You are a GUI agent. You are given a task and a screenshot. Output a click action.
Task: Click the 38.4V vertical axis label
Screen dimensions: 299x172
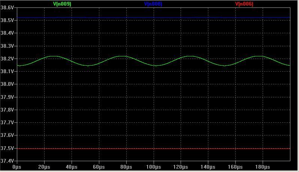(x=7, y=33)
